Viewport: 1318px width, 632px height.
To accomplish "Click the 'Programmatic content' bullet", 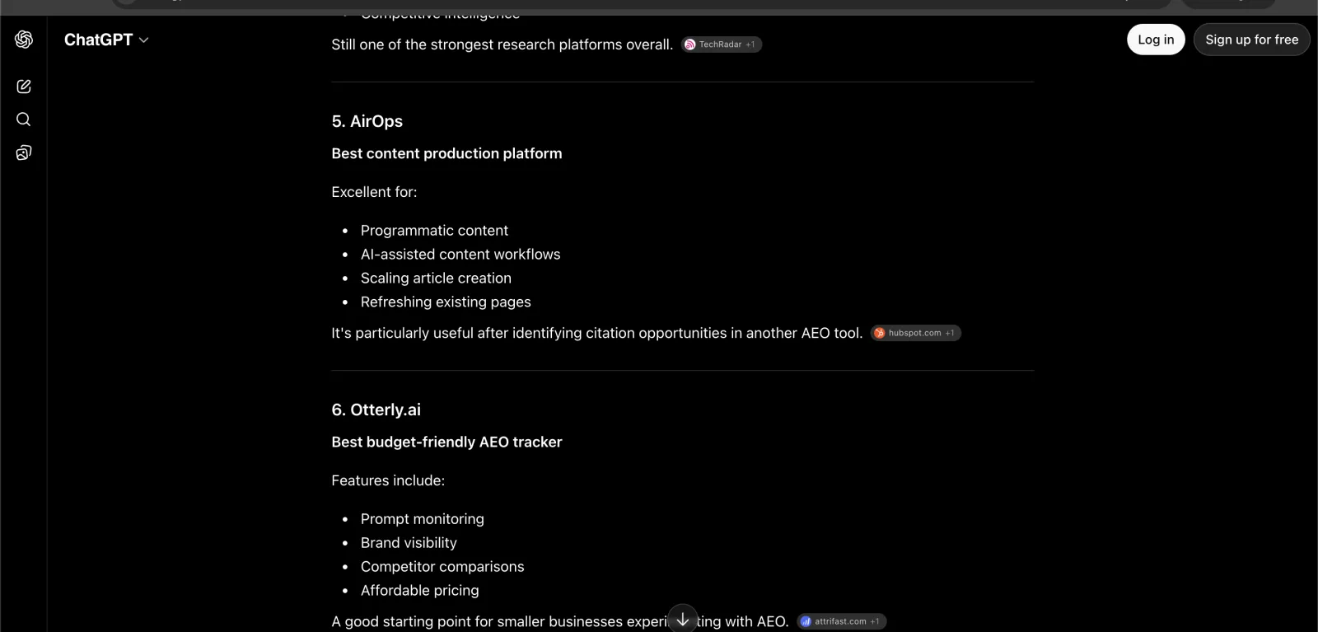I will pyautogui.click(x=434, y=231).
